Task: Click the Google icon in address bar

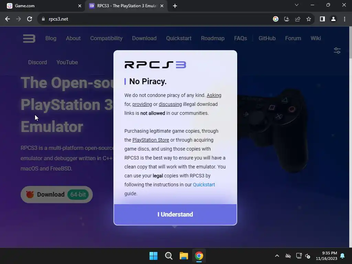Action: pyautogui.click(x=276, y=19)
